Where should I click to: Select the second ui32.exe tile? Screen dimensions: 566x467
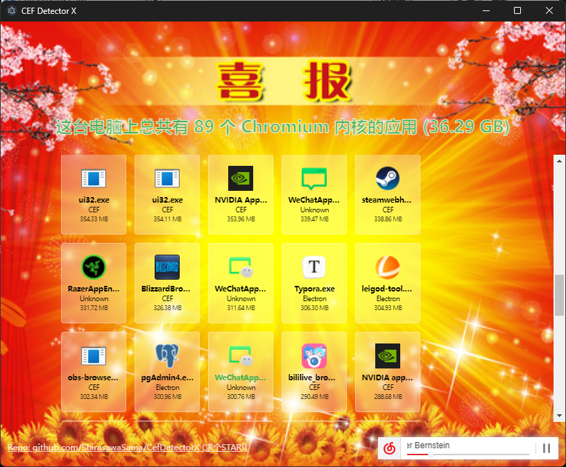click(x=166, y=194)
